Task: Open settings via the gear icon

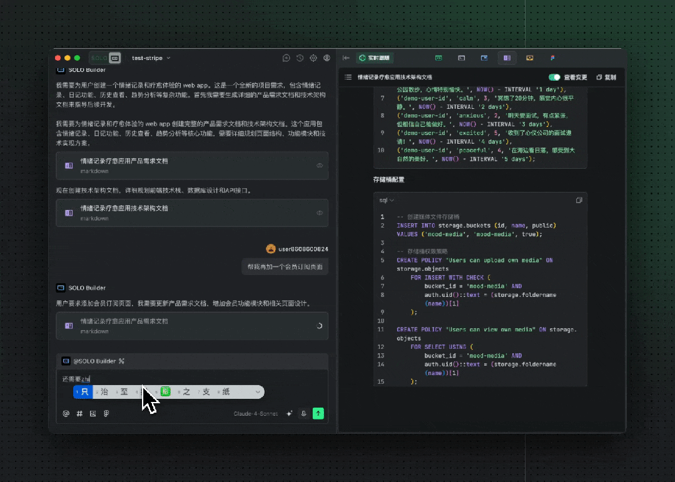Action: 313,58
